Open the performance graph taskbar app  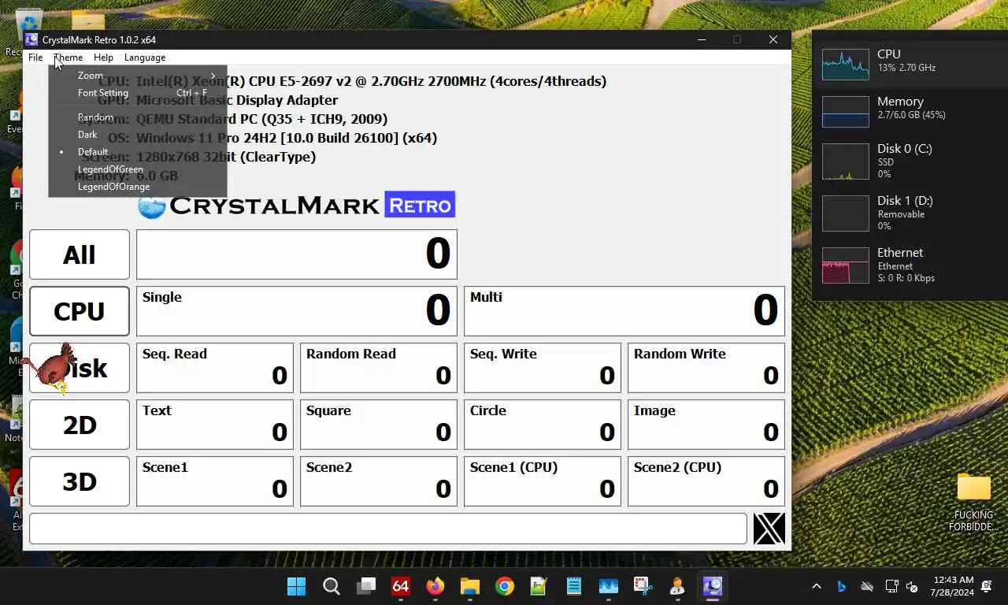609,586
